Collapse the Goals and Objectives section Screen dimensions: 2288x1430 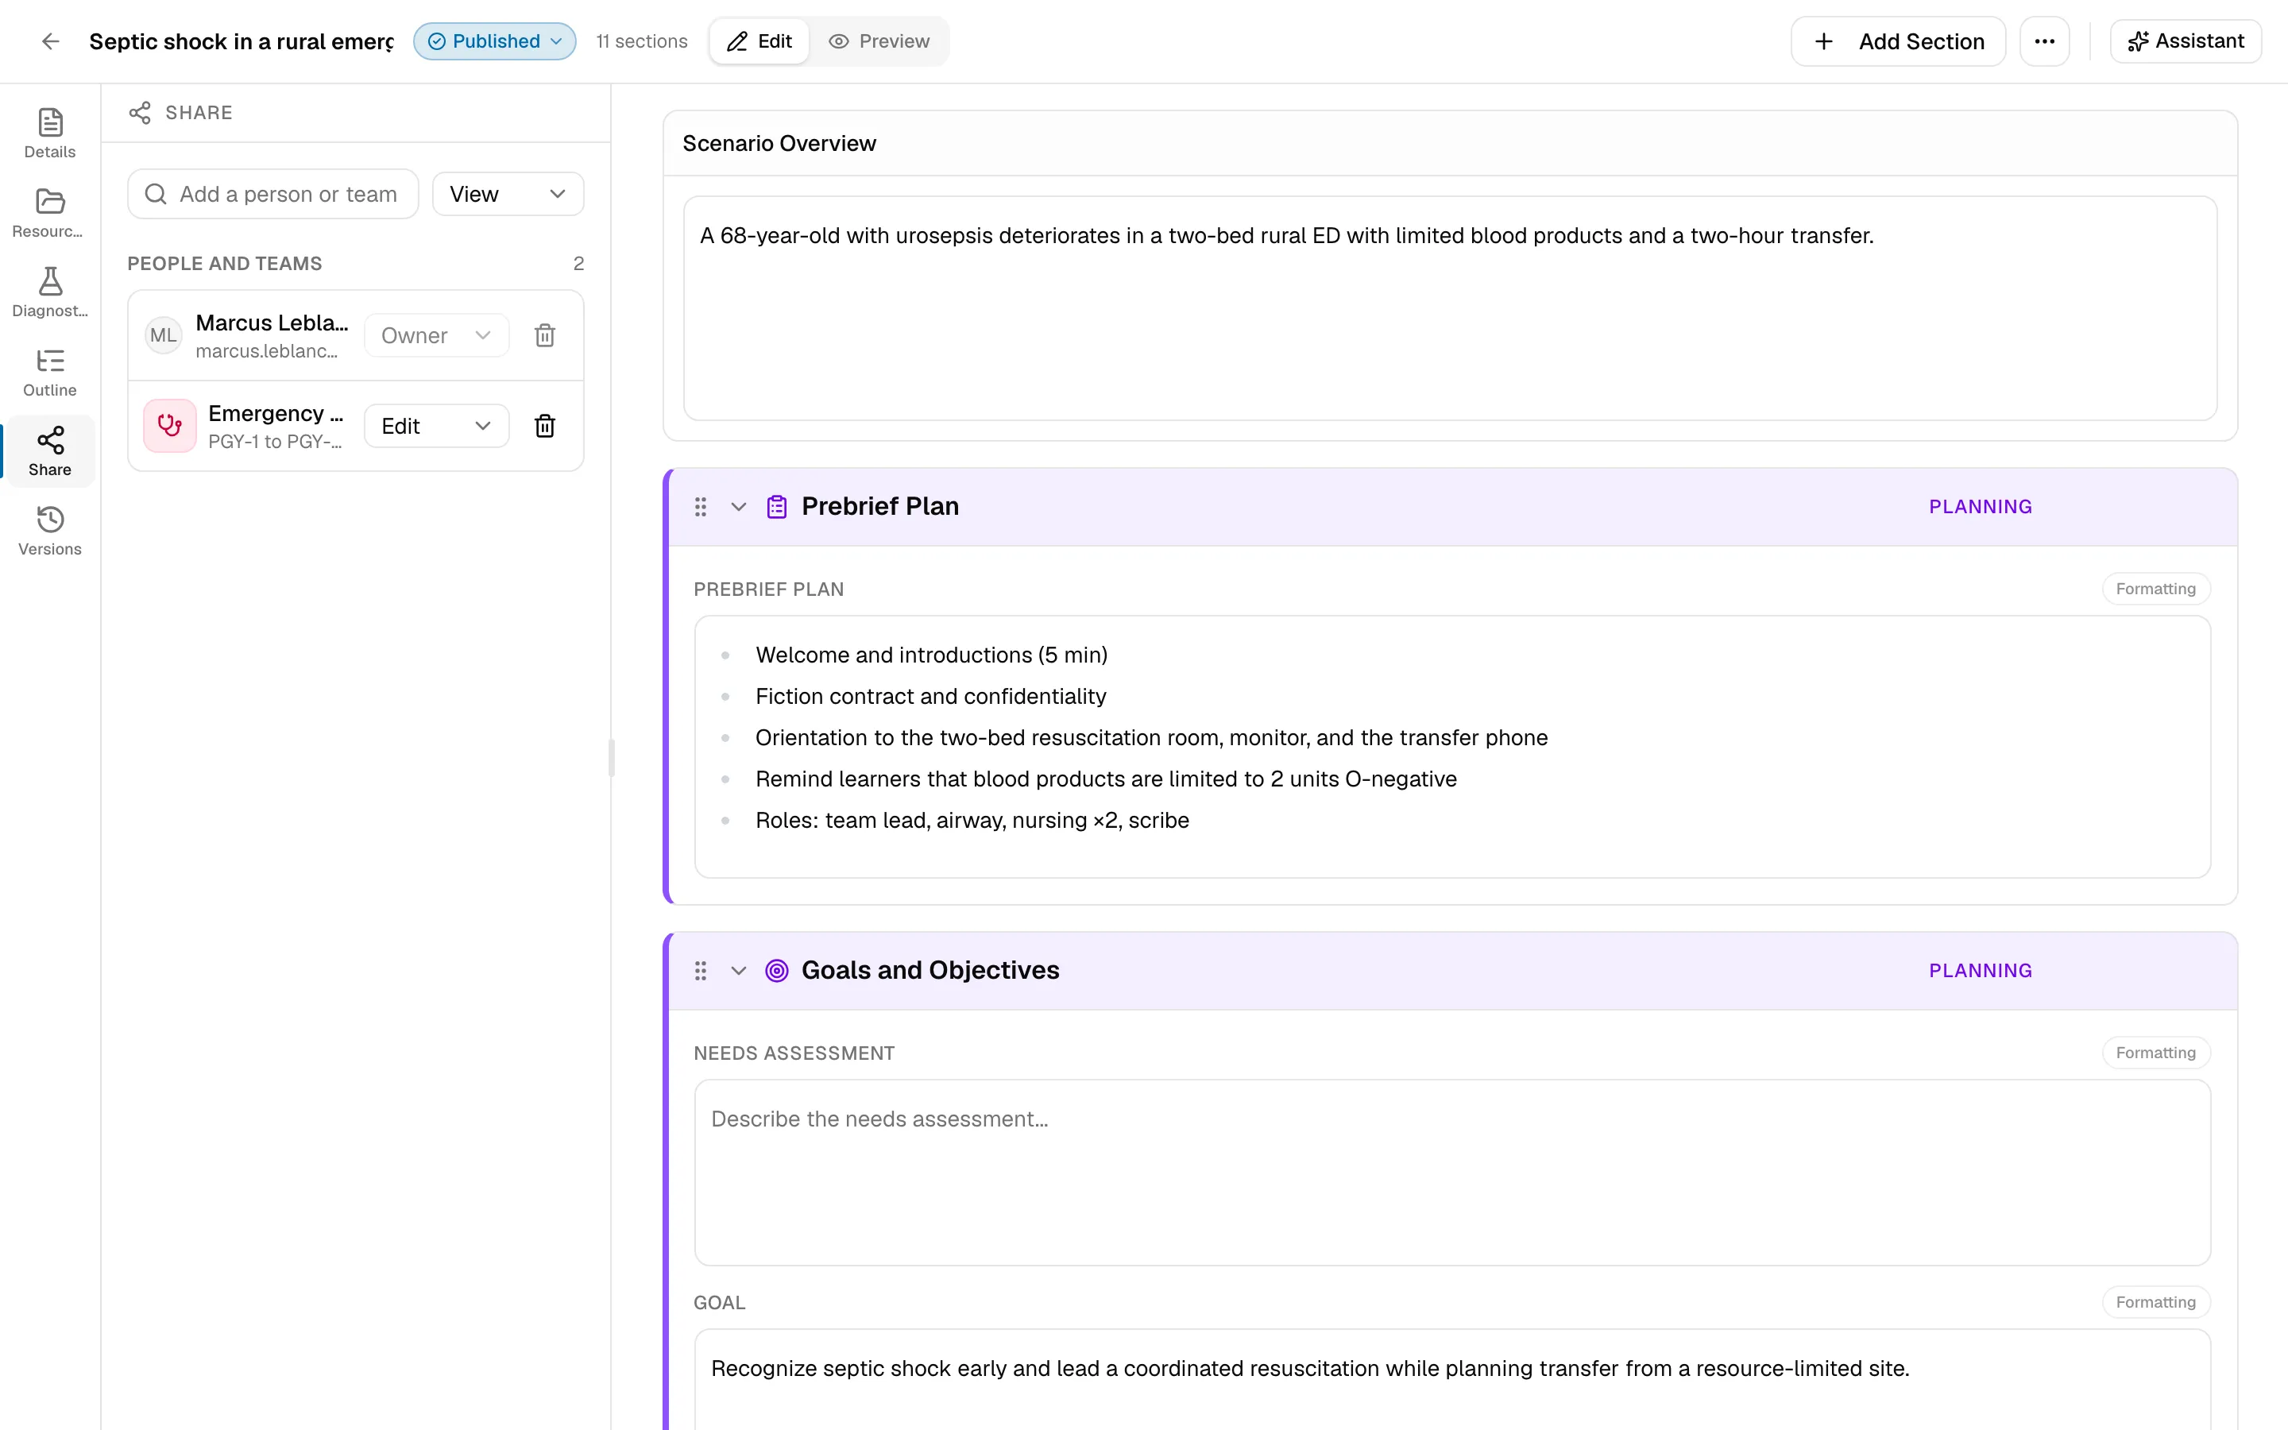click(738, 970)
